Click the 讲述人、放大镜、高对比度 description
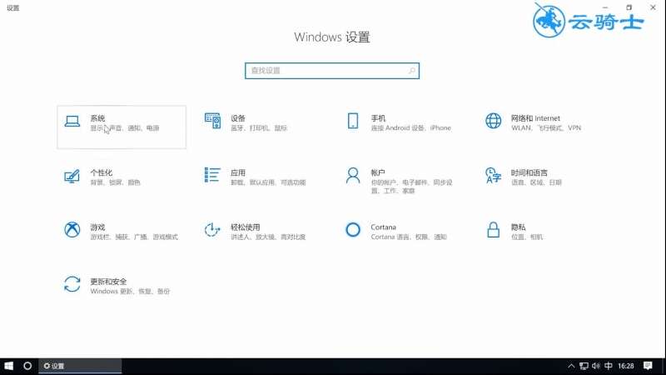666x375 pixels. click(268, 237)
